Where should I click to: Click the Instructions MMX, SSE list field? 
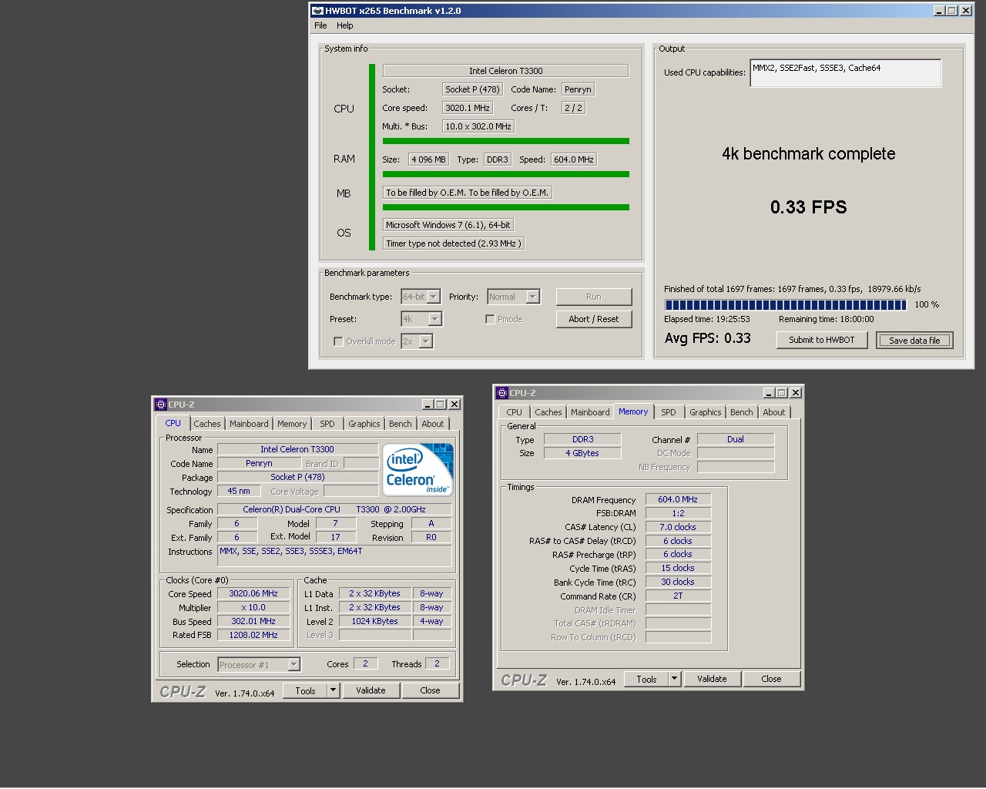(x=334, y=556)
